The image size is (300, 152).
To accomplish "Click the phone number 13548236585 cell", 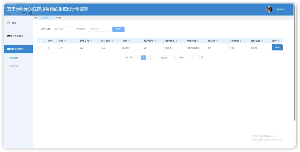I will point(193,48).
